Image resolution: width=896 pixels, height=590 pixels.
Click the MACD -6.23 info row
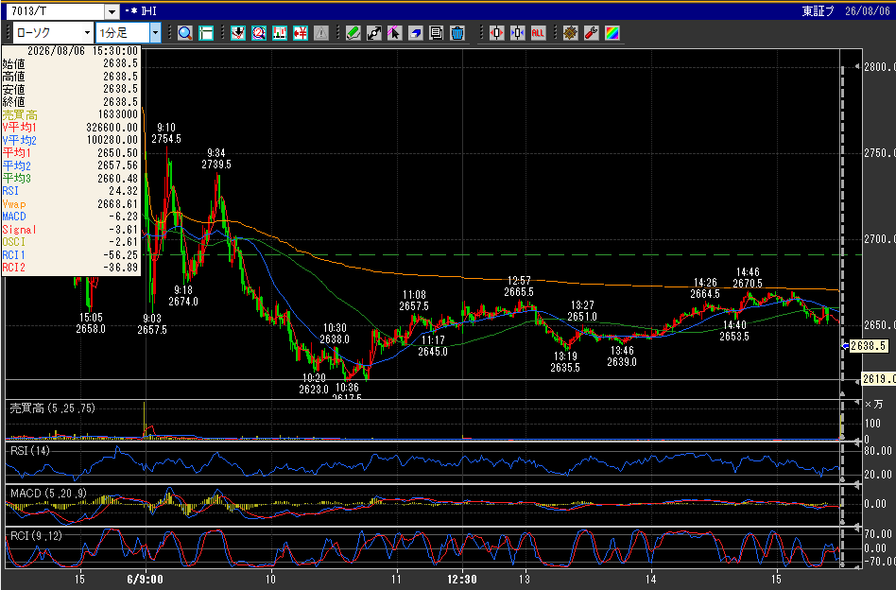click(71, 217)
